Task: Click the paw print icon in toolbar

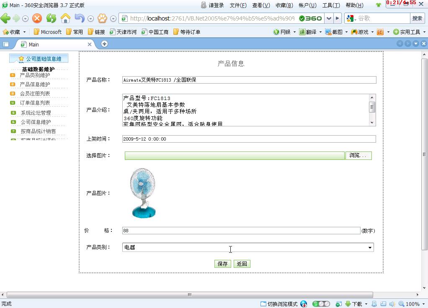Action: 102,18
